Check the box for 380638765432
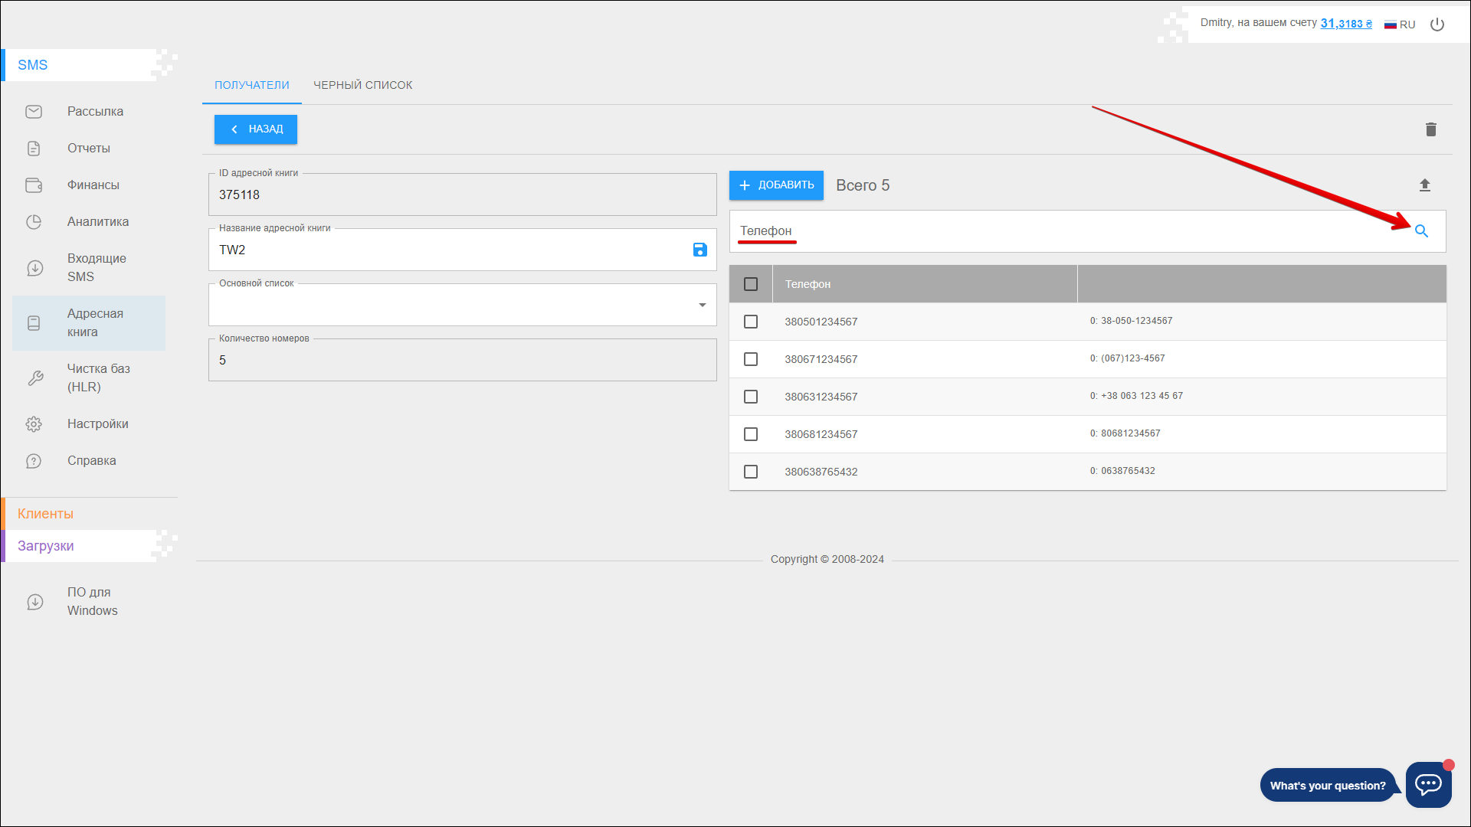The image size is (1471, 827). [751, 472]
